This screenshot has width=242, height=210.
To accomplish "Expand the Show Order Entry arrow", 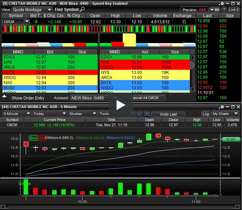I will (x=4, y=97).
